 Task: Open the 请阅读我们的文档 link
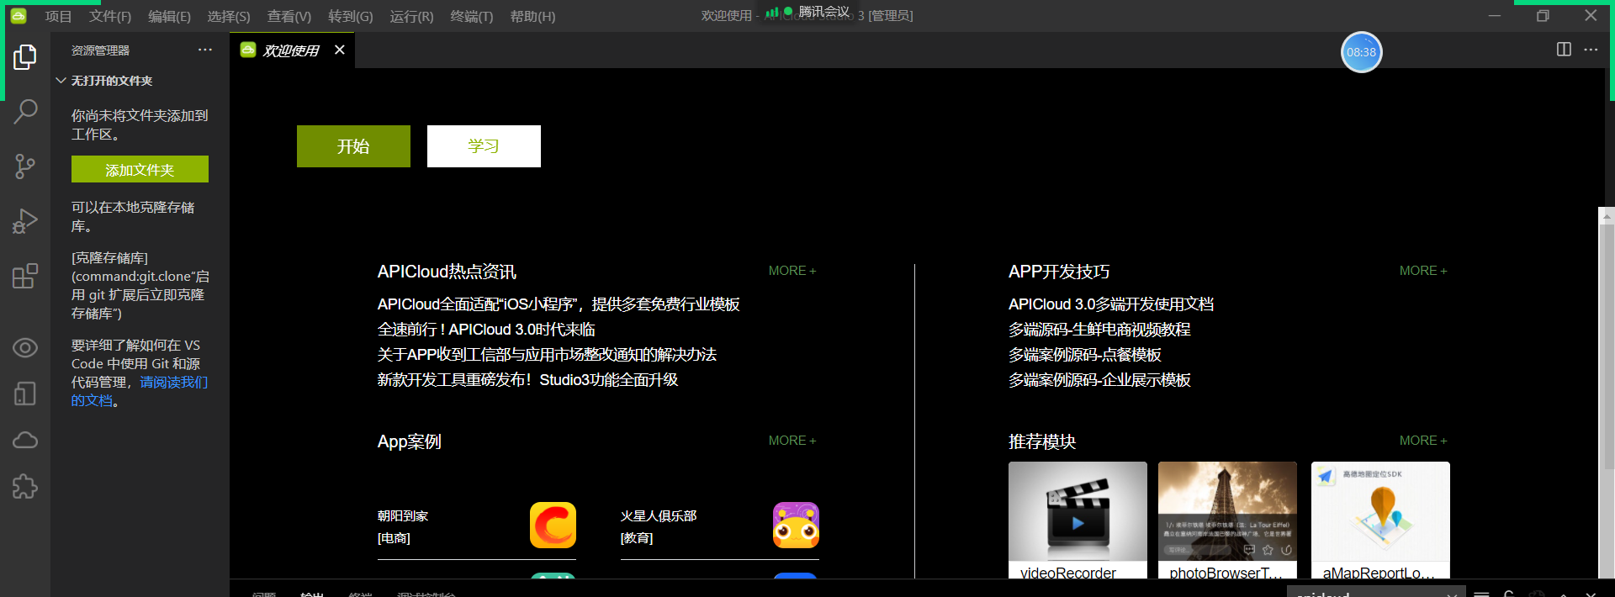coord(140,391)
